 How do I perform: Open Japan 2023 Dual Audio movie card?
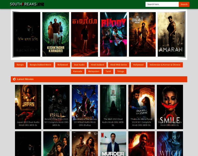(28, 107)
